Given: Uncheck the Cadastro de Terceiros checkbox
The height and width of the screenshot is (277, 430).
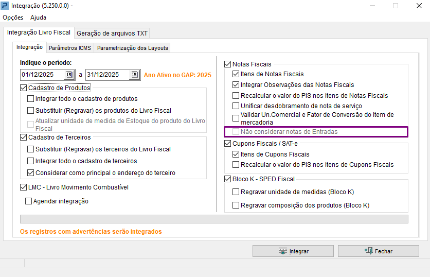Looking at the screenshot, I should coord(24,137).
